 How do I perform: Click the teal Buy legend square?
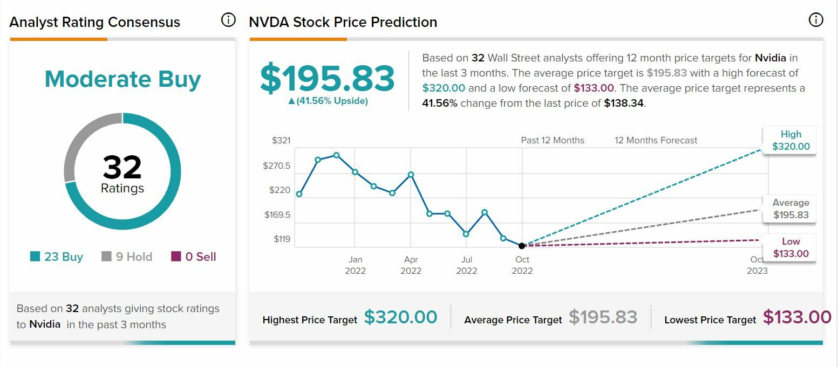[35, 257]
